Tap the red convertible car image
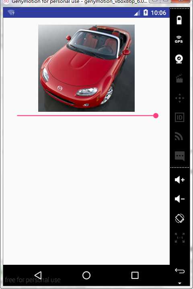 86,68
